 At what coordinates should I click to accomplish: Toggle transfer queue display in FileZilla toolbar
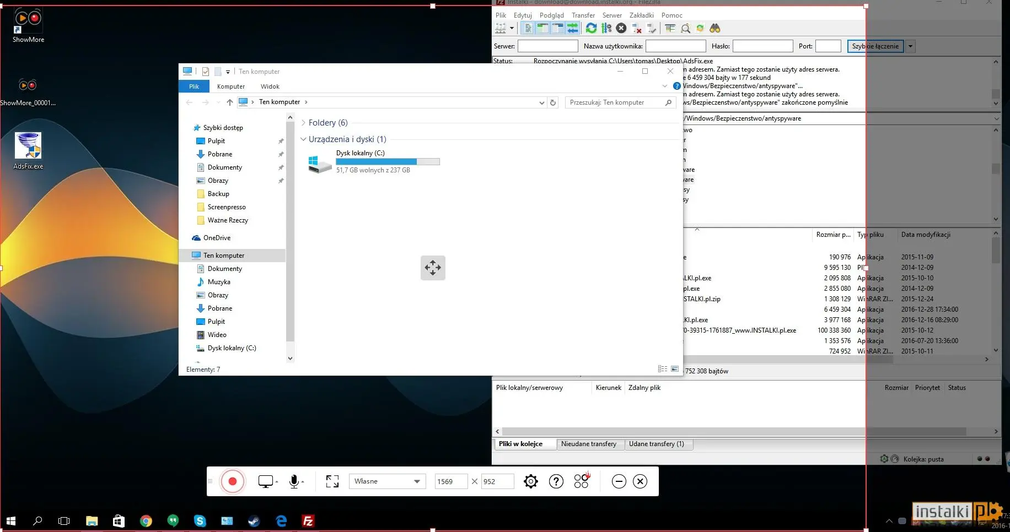573,28
